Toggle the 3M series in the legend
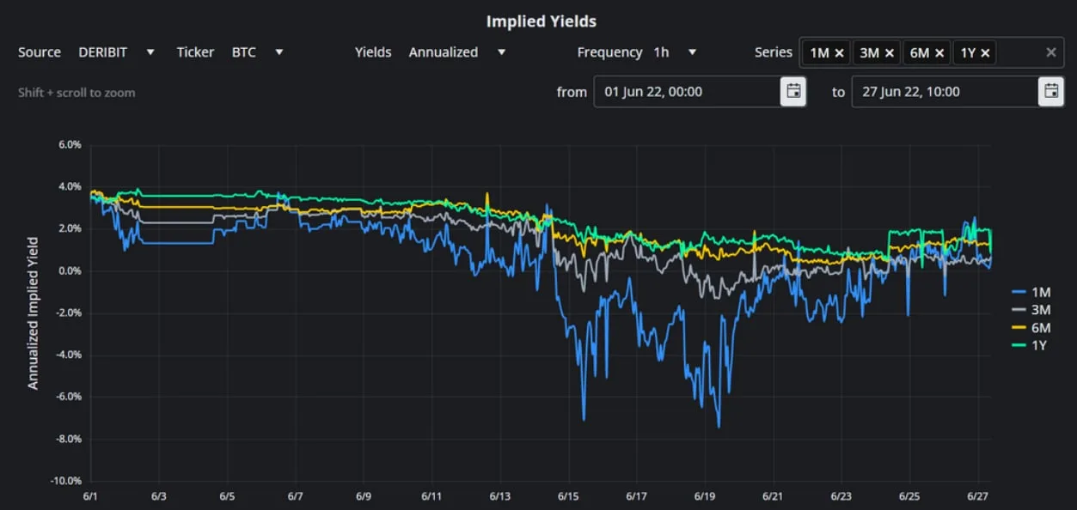This screenshot has width=1077, height=510. click(x=1031, y=310)
